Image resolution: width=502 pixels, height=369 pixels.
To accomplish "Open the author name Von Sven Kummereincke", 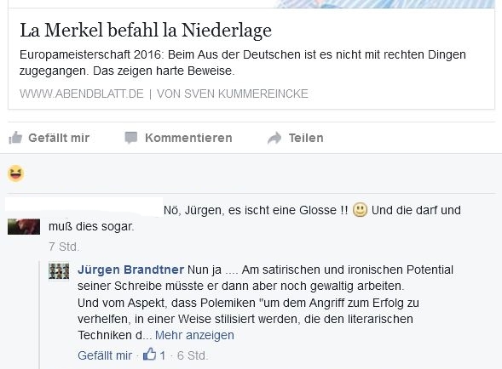I will coord(233,94).
